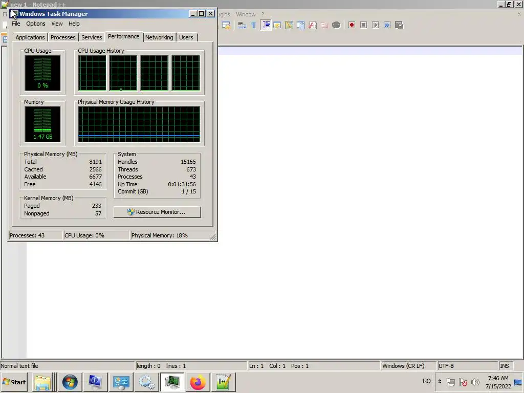Click the Task Manager resize grip corner
The width and height of the screenshot is (524, 393).
coord(213,237)
